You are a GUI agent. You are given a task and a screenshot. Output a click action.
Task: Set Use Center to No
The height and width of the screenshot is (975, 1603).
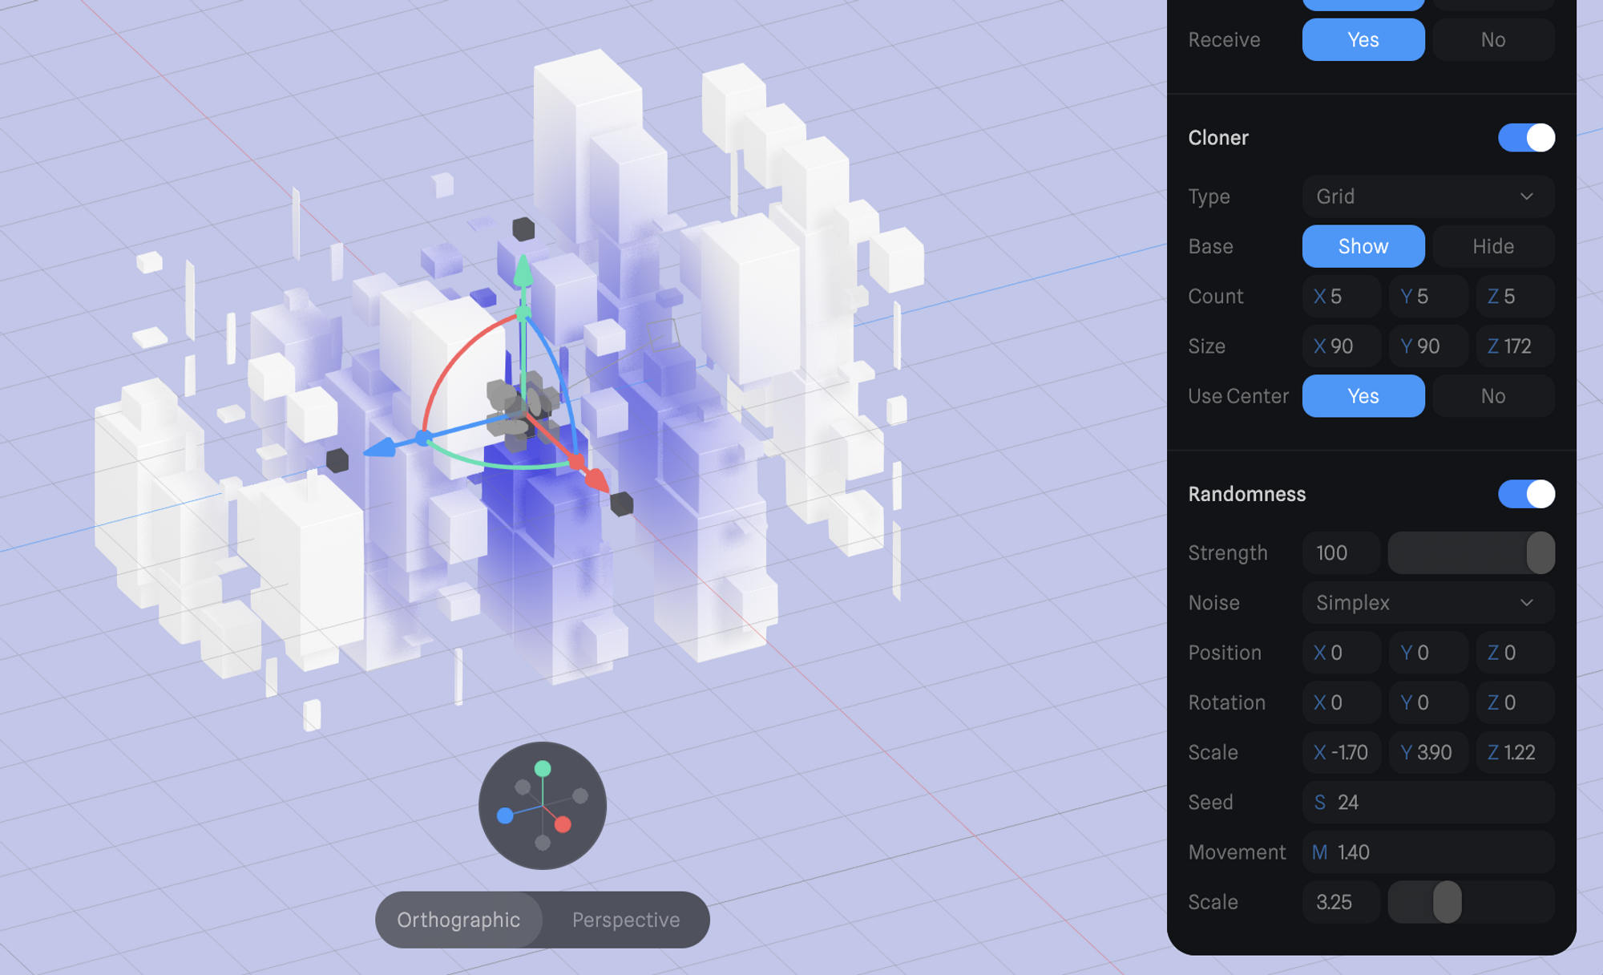1492,396
